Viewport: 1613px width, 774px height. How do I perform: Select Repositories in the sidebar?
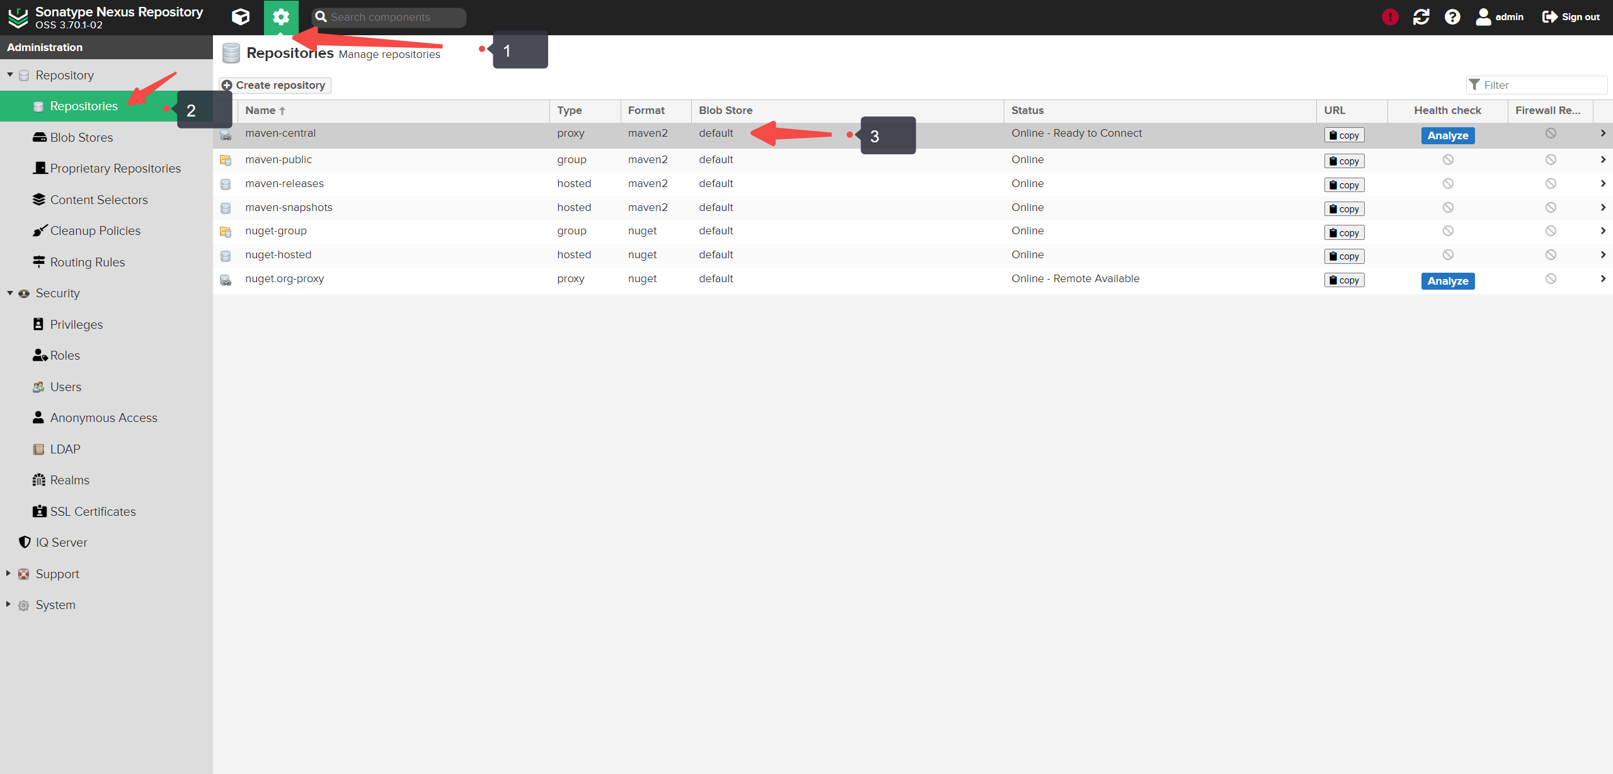pos(84,106)
